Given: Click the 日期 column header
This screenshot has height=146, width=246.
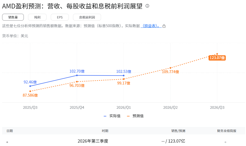Looking at the screenshot, I should pos(10,131).
